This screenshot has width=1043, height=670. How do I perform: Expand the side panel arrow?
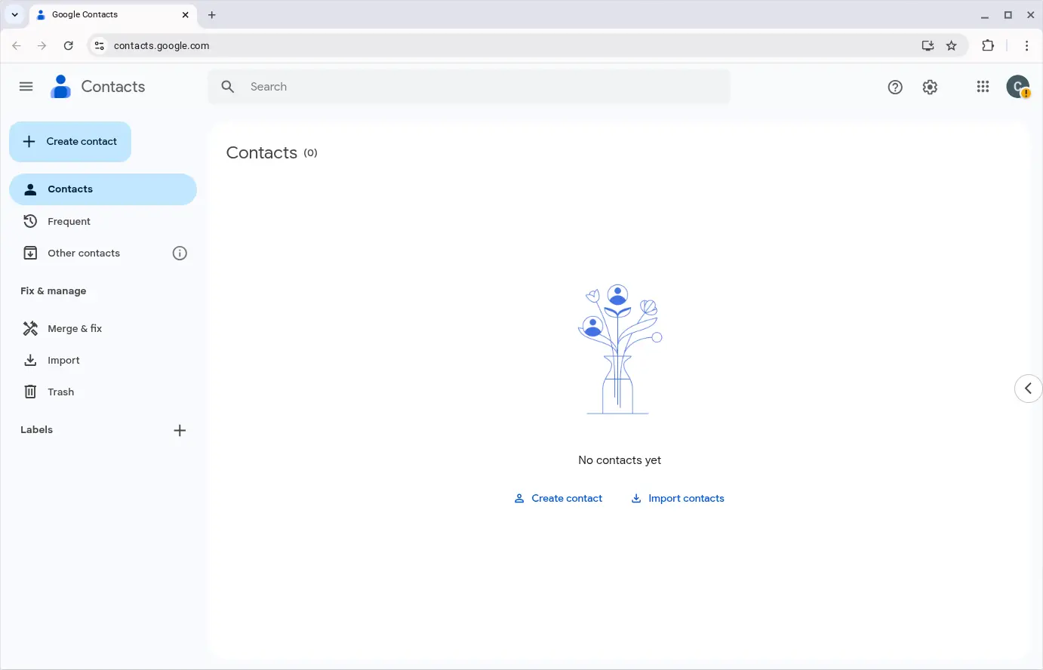coord(1028,389)
